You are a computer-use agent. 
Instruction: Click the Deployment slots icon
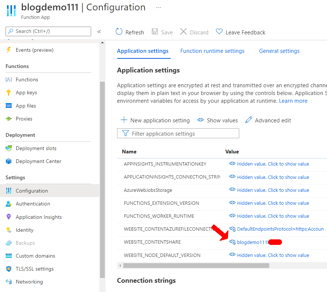[x=9, y=148]
